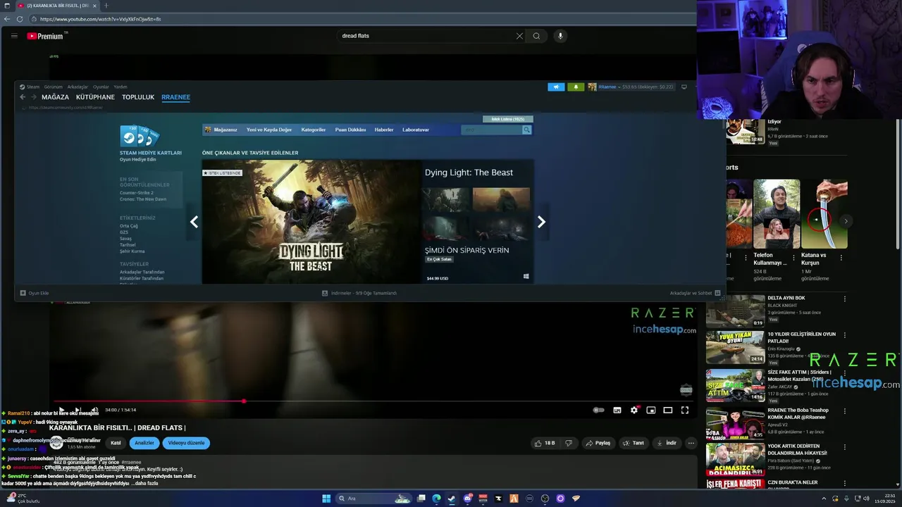Open the RRAENEE profile tab in Steam
The height and width of the screenshot is (507, 902).
pos(175,97)
